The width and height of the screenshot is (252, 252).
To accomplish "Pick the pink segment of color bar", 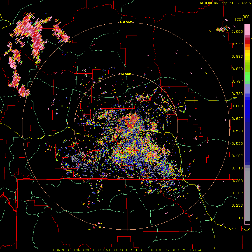I will click(247, 30).
